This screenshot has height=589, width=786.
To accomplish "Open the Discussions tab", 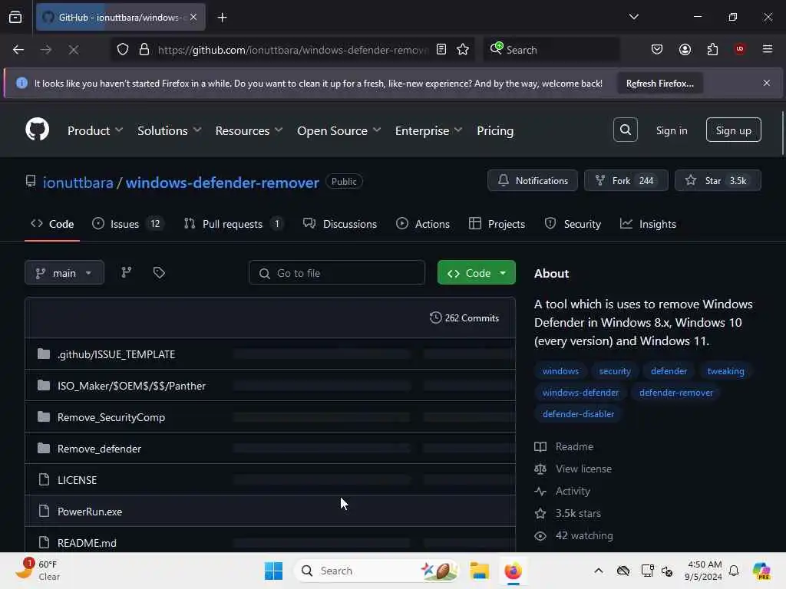I will point(340,224).
